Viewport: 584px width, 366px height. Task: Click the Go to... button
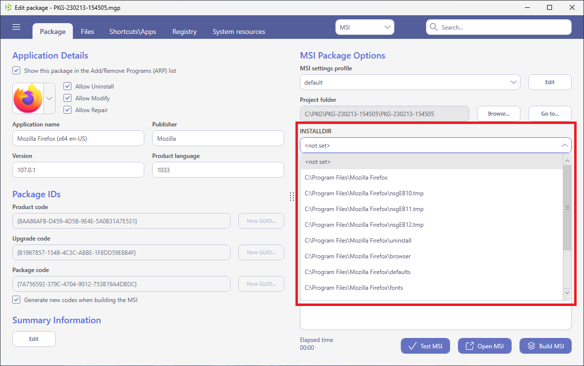coord(550,114)
